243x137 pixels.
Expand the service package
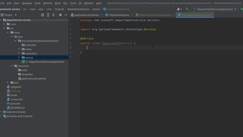point(19,57)
